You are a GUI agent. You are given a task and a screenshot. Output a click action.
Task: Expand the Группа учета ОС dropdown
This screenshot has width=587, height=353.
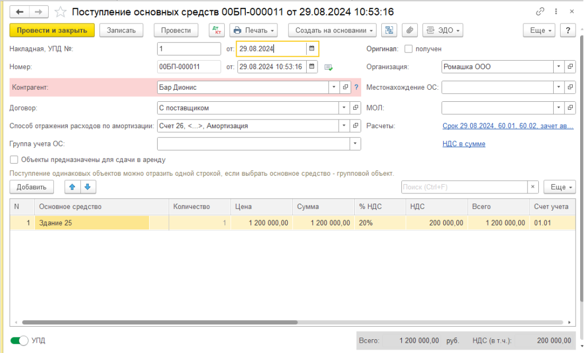pyautogui.click(x=355, y=144)
